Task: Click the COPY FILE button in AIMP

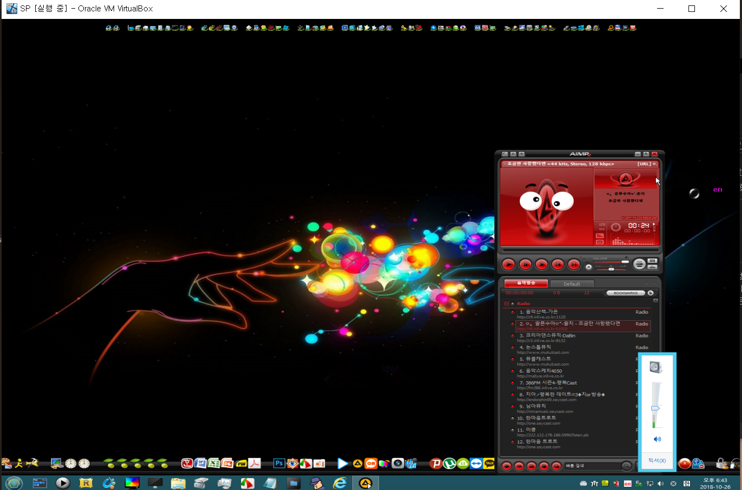Action: (631, 218)
